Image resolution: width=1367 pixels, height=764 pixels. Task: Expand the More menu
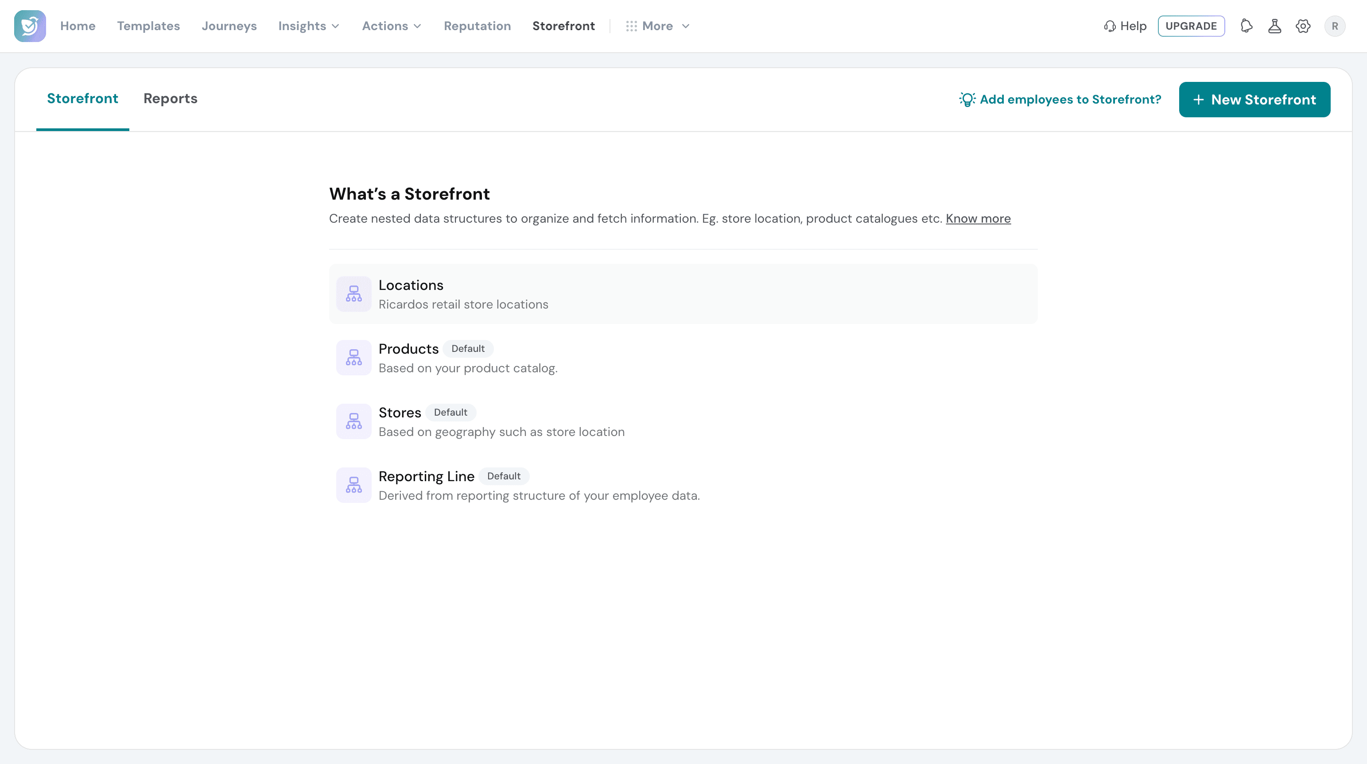tap(657, 26)
